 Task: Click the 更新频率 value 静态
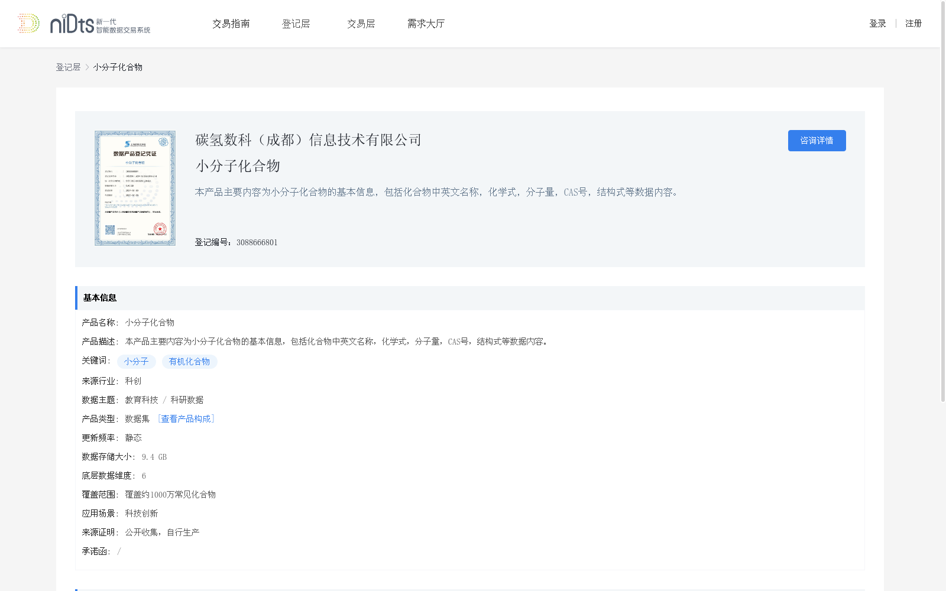[x=133, y=438]
